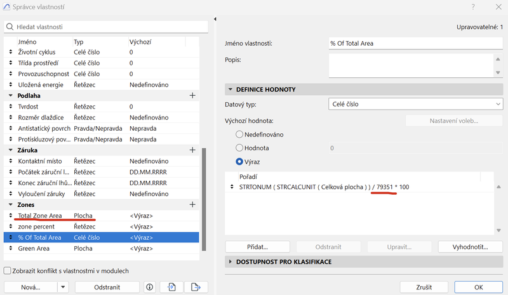Add a property to the Zones group
The image size is (508, 295).
pos(192,205)
